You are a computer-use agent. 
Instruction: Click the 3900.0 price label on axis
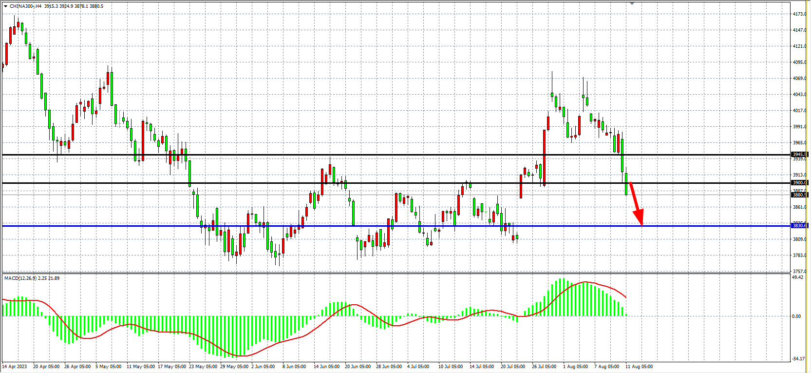[799, 183]
